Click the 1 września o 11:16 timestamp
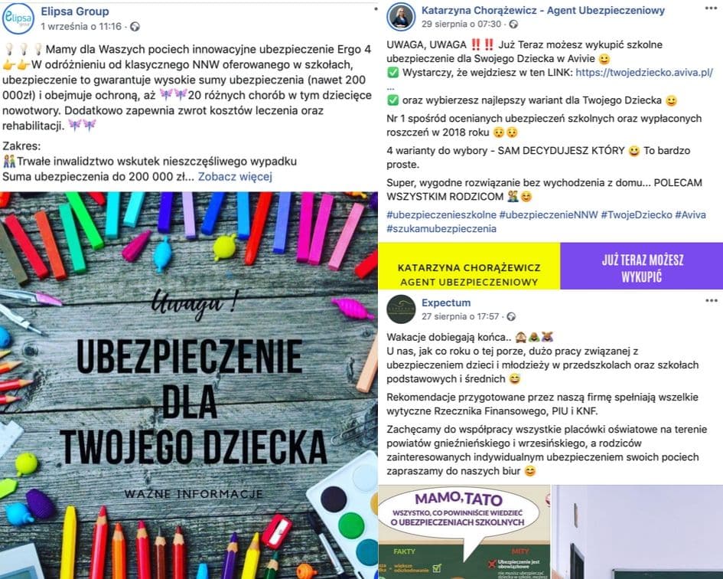The width and height of the screenshot is (723, 579). [x=81, y=27]
